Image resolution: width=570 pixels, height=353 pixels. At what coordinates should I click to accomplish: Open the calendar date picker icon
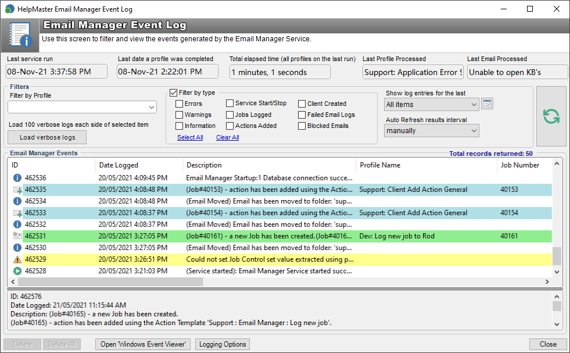point(487,104)
